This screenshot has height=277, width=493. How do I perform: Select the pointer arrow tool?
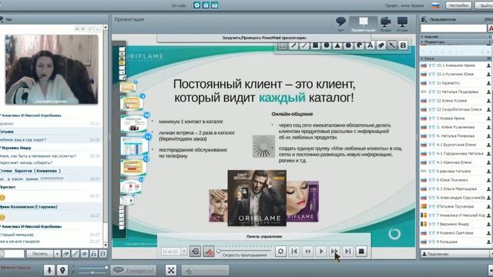click(x=392, y=45)
